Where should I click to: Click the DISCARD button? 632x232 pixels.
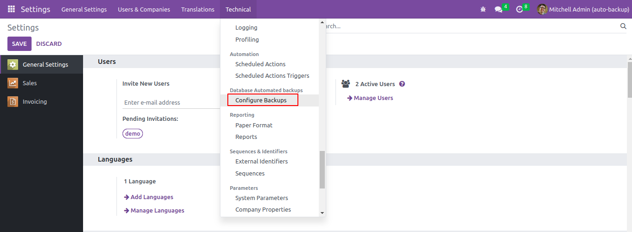(x=49, y=44)
